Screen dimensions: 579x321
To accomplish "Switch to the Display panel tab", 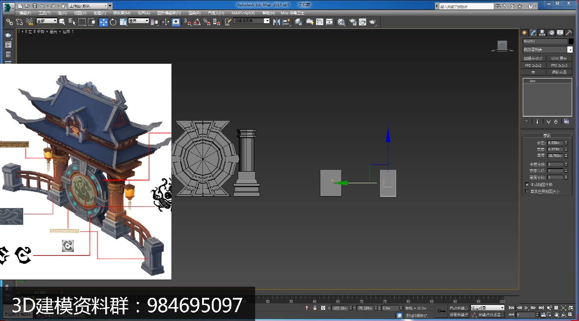I will (x=560, y=33).
